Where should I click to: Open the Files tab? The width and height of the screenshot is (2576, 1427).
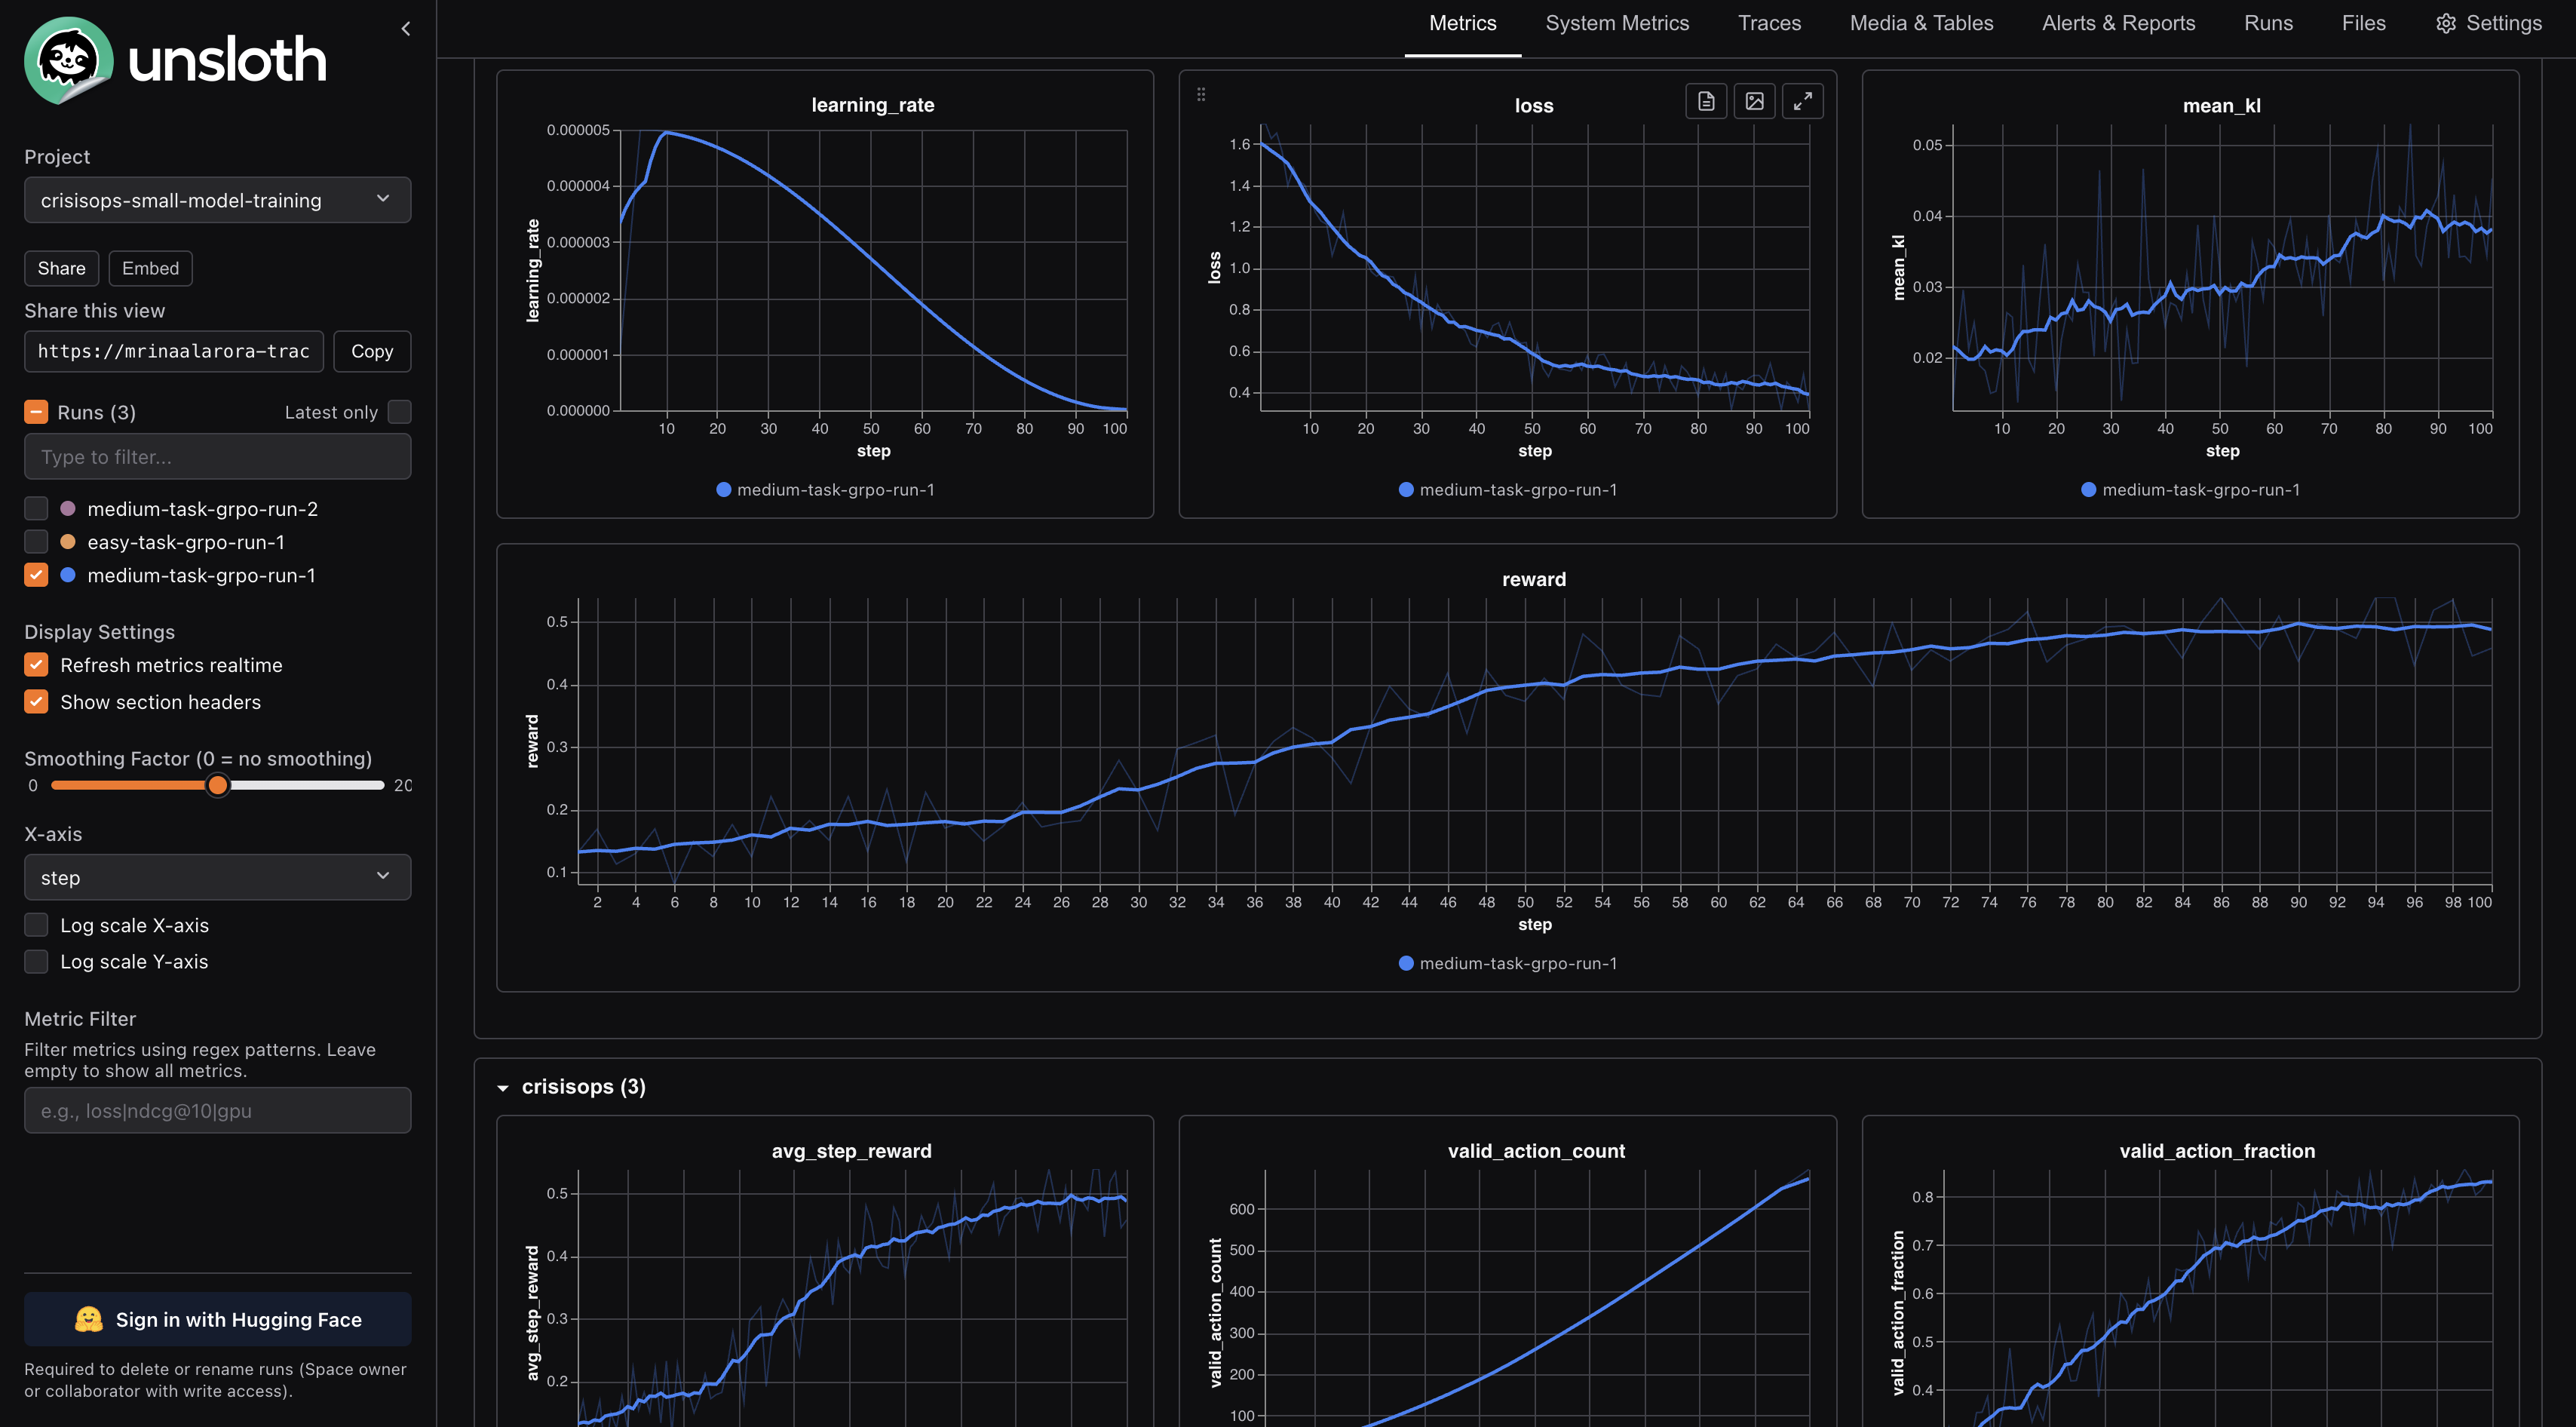pos(2363,23)
